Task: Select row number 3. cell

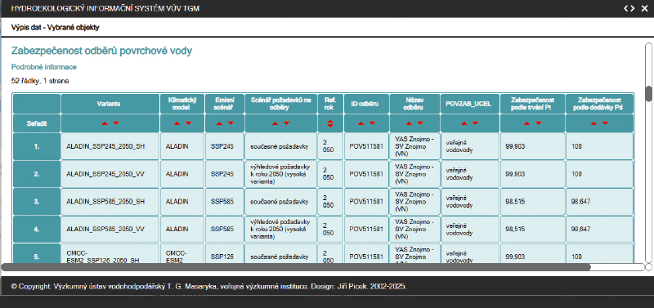Action: (37, 202)
